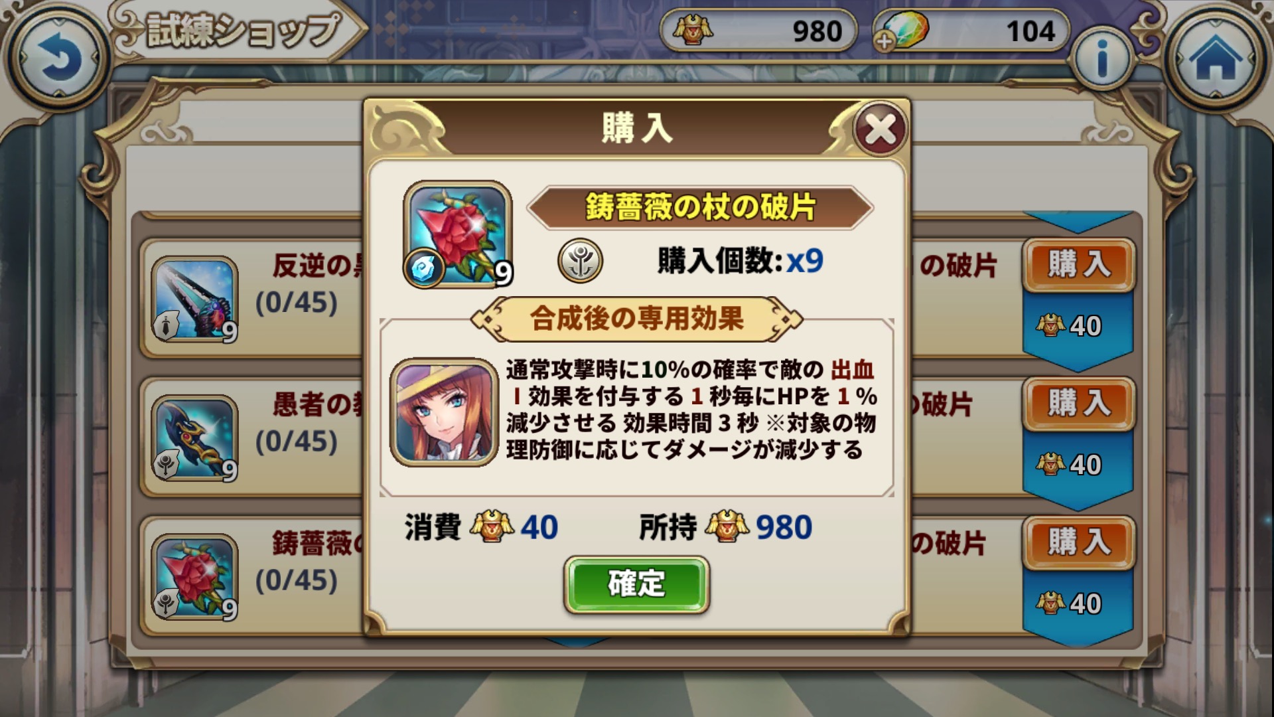Tap the blue back arrow icon
1274x717 pixels.
(x=58, y=61)
